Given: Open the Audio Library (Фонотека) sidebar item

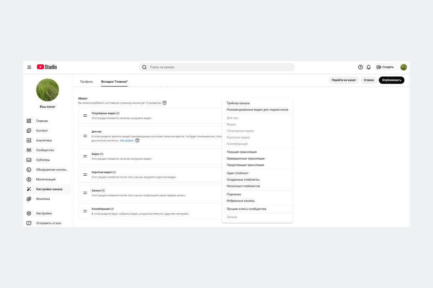Looking at the screenshot, I should (x=43, y=199).
